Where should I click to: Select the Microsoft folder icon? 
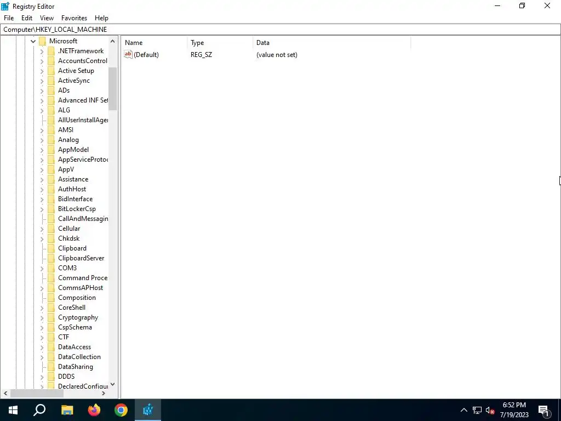pos(43,41)
